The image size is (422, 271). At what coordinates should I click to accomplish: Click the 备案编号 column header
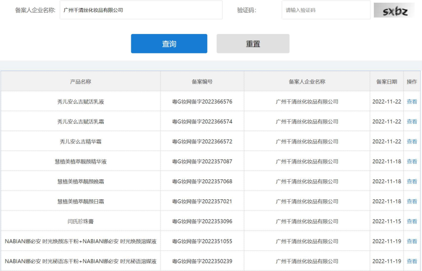tap(202, 81)
